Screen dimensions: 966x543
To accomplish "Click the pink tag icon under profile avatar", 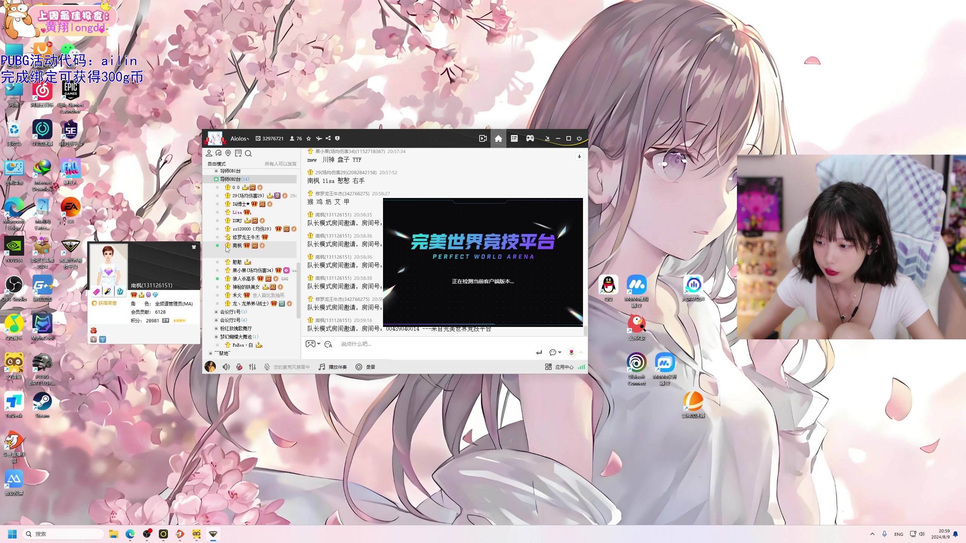I will (96, 291).
